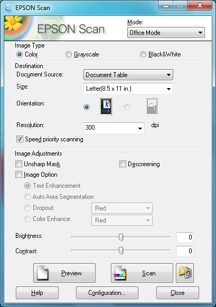216x307 pixels.
Task: Select the Grayscale image type
Action: point(69,54)
